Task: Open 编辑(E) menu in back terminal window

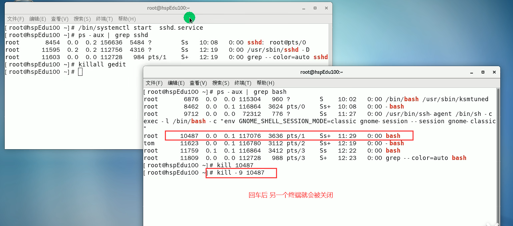Action: point(38,19)
